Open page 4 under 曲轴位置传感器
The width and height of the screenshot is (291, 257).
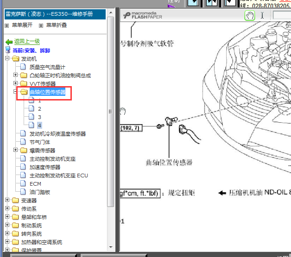click(39, 125)
